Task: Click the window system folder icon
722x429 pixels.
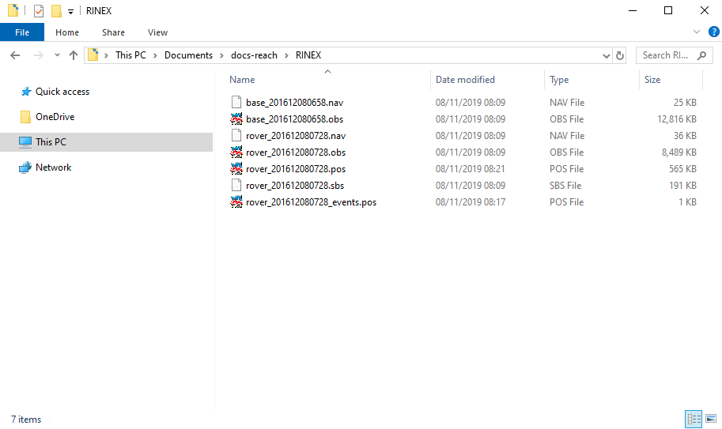Action: (x=13, y=10)
